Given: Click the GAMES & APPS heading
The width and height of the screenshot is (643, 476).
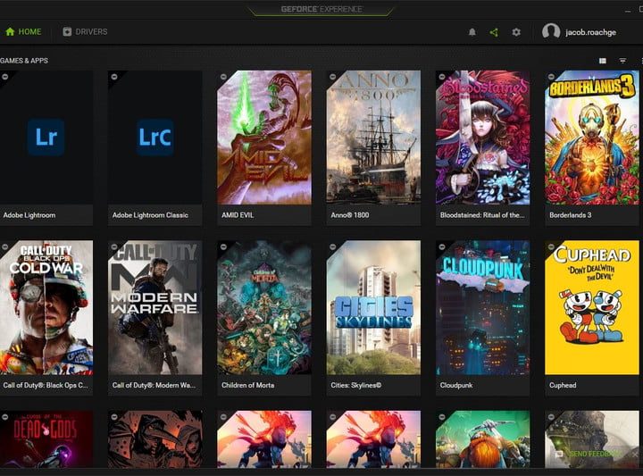Looking at the screenshot, I should point(24,61).
